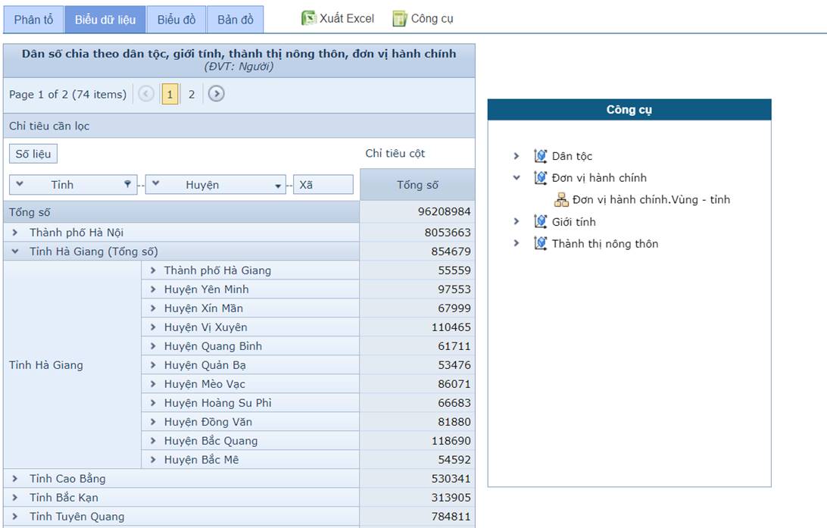The width and height of the screenshot is (827, 528).
Task: Click the Công cụ toolbar icon
Action: click(x=400, y=19)
